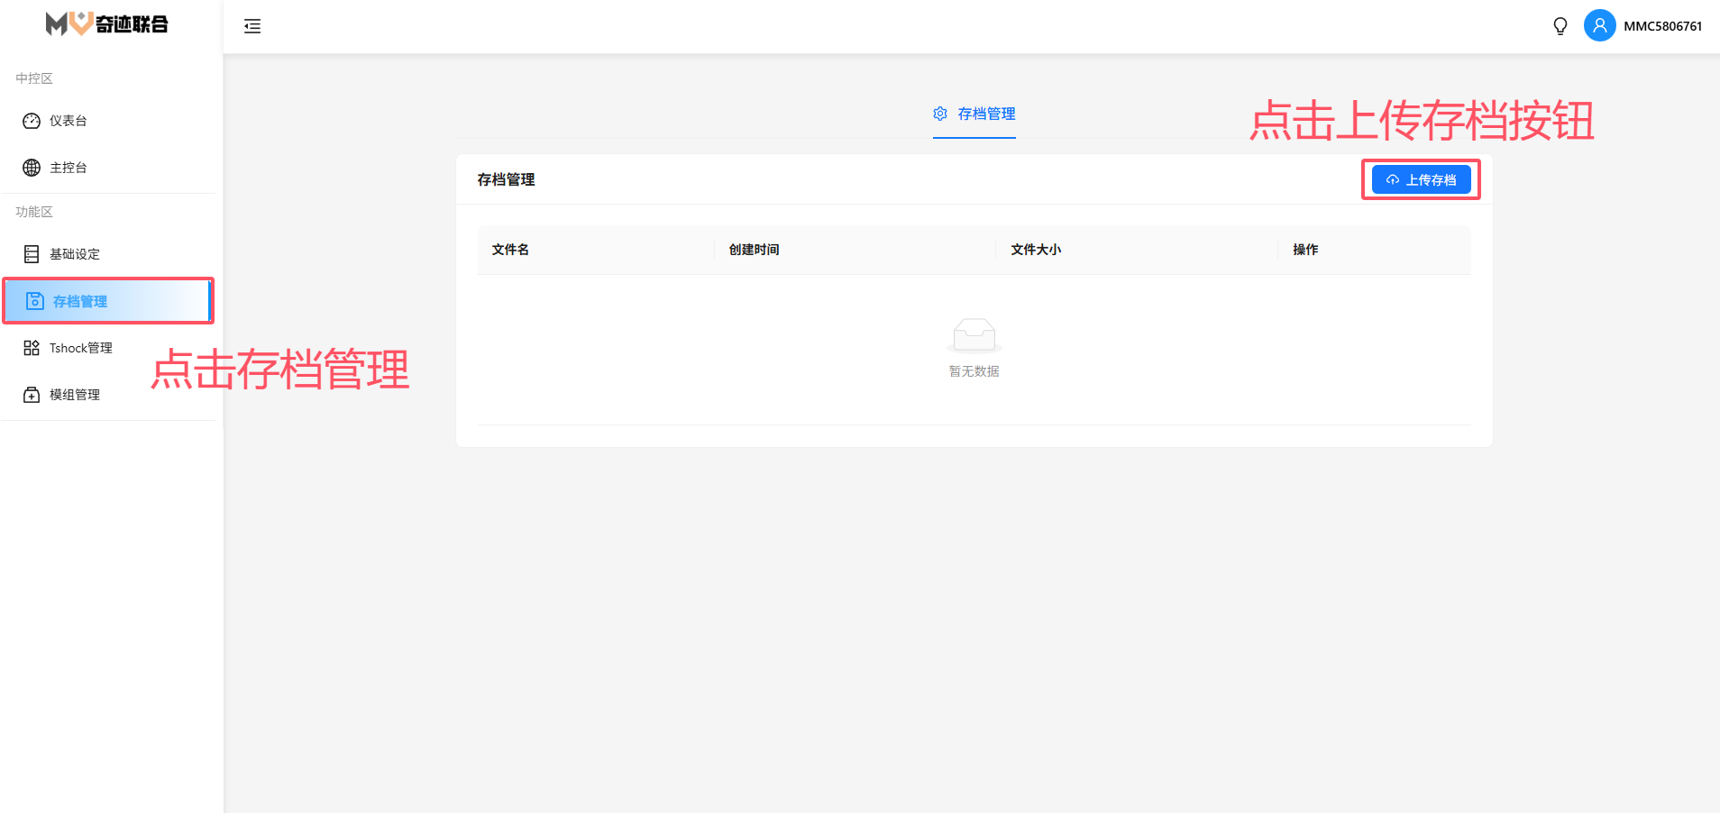Click the Tshock管理 grid icon

[32, 348]
